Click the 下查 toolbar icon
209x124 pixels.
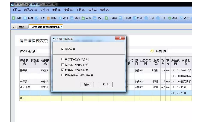tap(158, 18)
